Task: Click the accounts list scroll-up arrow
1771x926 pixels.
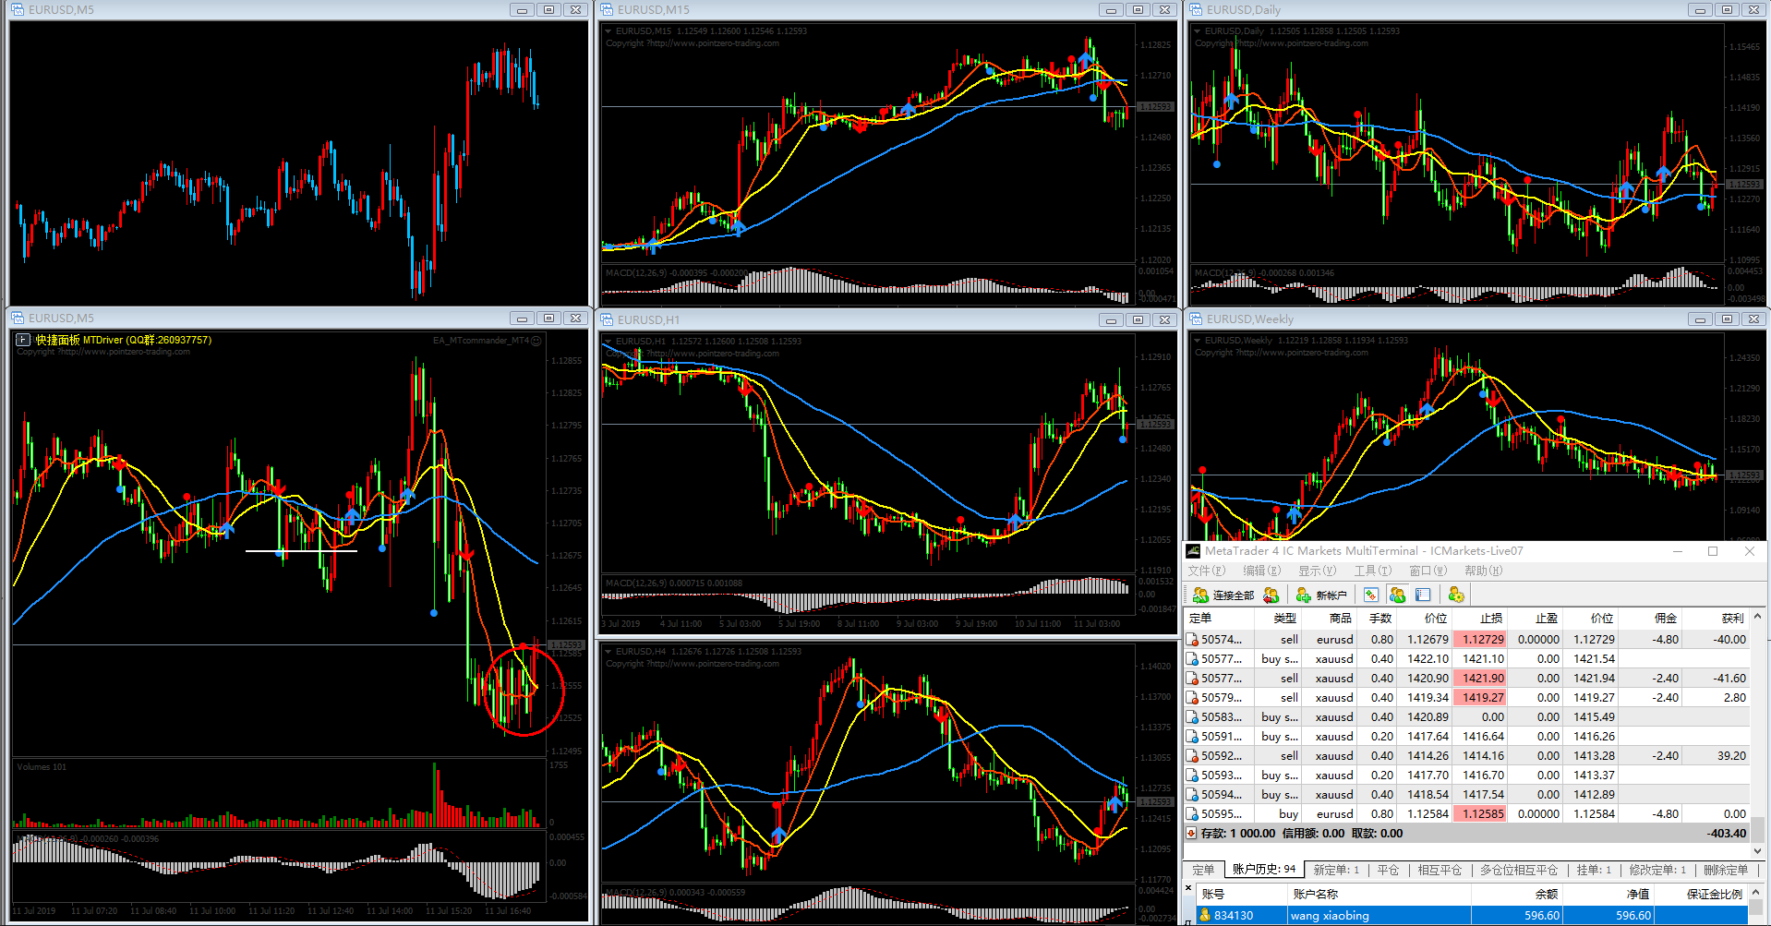Action: (1758, 894)
